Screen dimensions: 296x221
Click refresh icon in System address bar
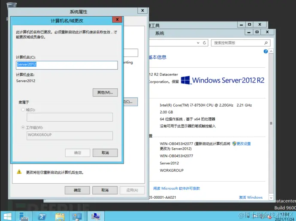tap(204, 43)
